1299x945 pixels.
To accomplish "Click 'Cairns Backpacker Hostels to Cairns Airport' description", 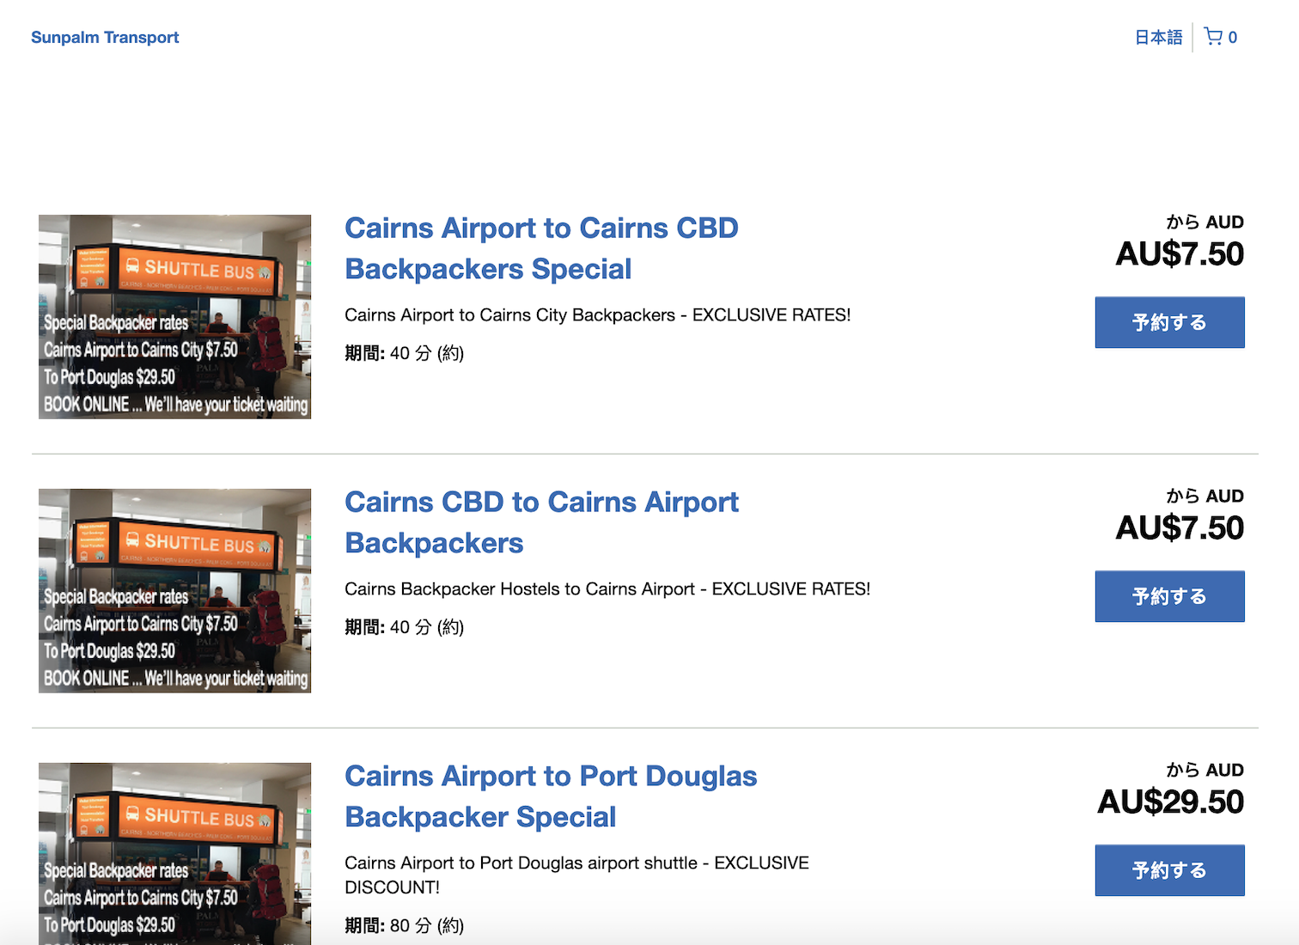I will [x=607, y=589].
